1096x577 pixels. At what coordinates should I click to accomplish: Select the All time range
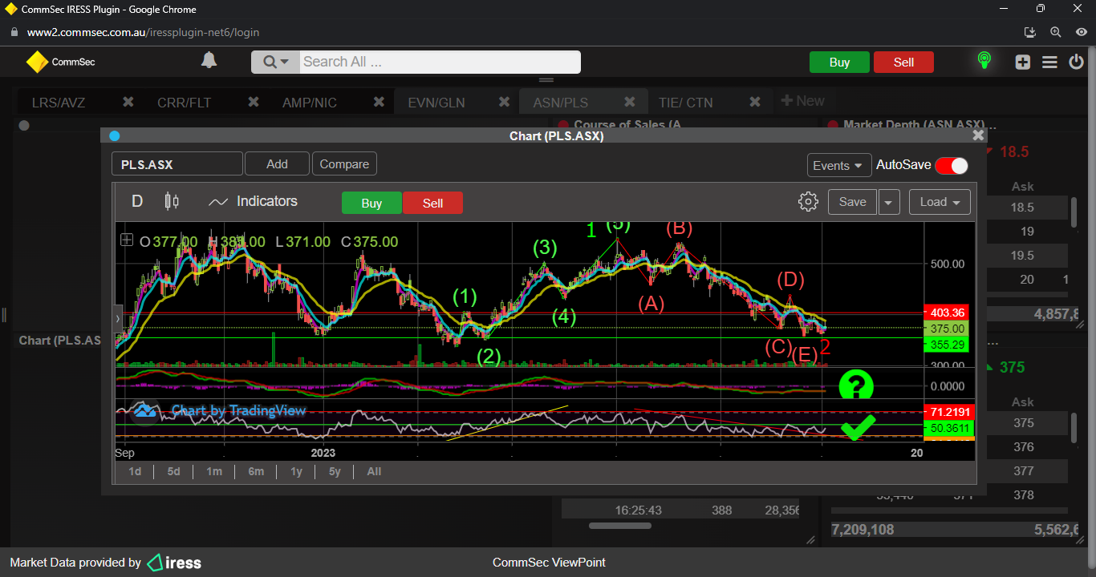pyautogui.click(x=374, y=471)
